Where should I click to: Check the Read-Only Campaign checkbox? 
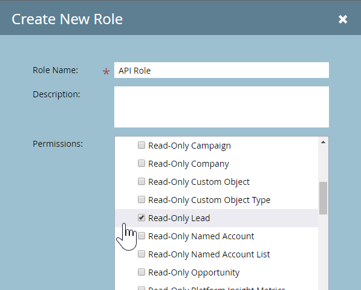pos(141,145)
